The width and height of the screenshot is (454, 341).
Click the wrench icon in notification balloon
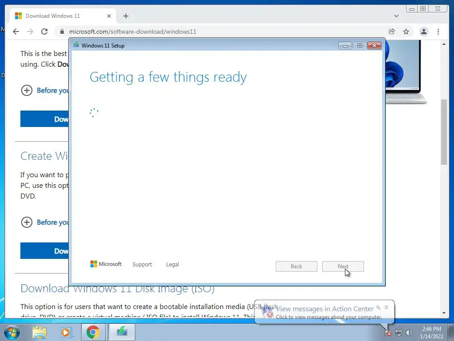[x=378, y=307]
